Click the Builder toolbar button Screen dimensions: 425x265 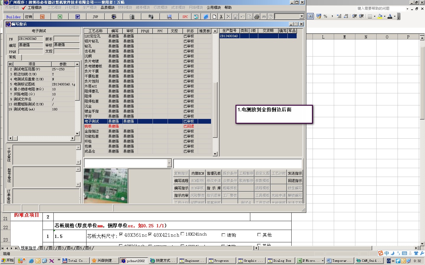(x=14, y=17)
